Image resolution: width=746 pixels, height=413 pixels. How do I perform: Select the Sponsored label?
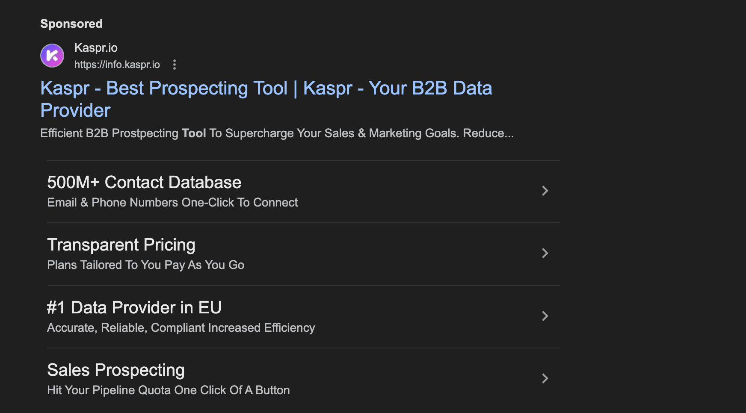[x=71, y=24]
